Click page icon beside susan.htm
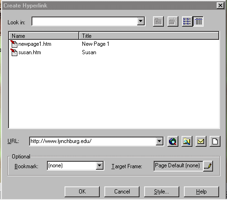 14,52
